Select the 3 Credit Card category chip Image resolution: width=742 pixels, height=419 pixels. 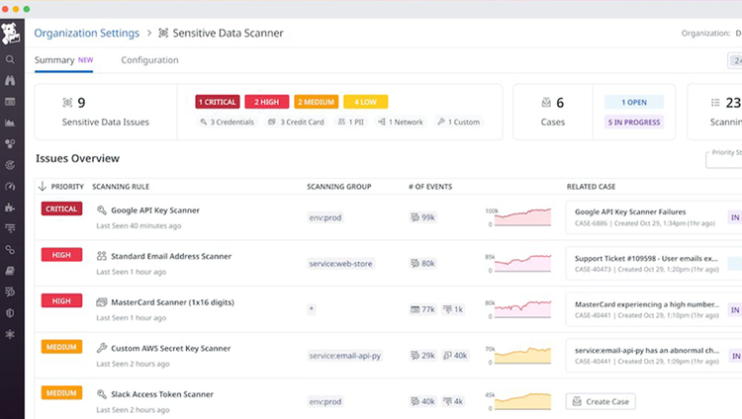click(296, 122)
